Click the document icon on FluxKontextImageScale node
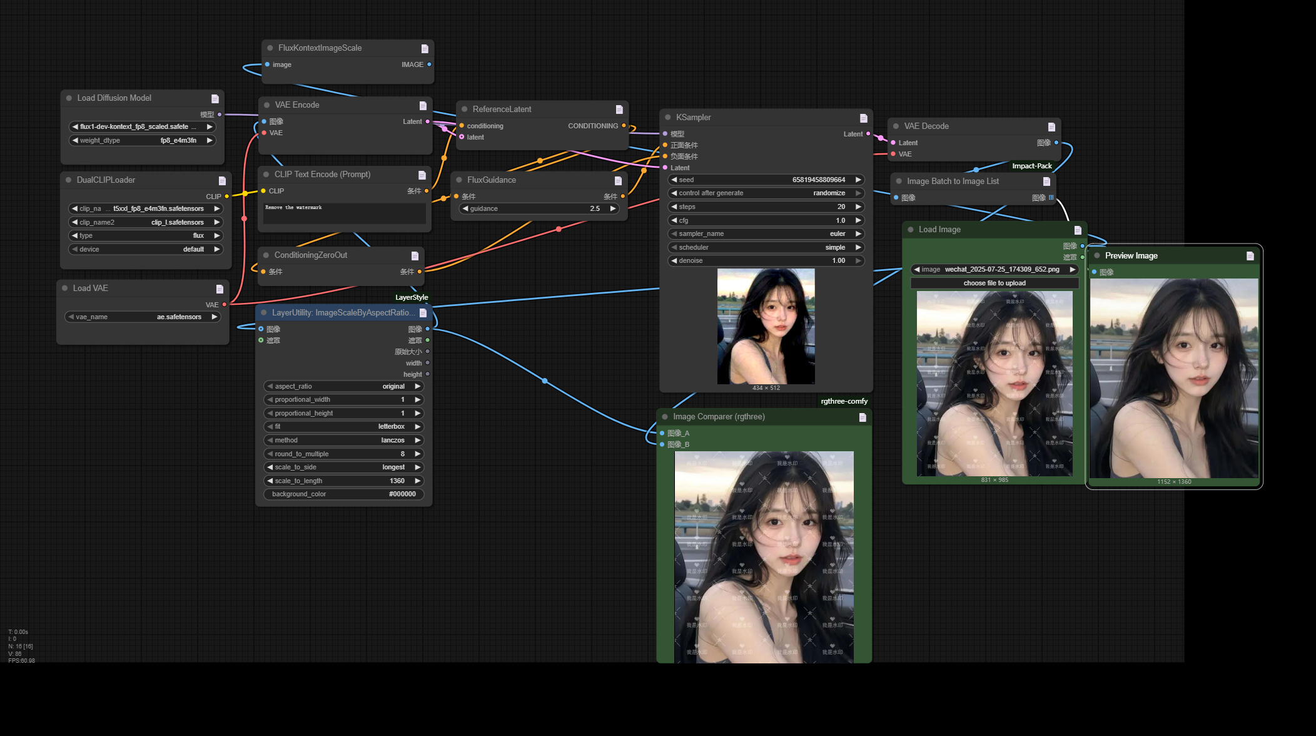Screen dimensions: 1316x736 425,48
